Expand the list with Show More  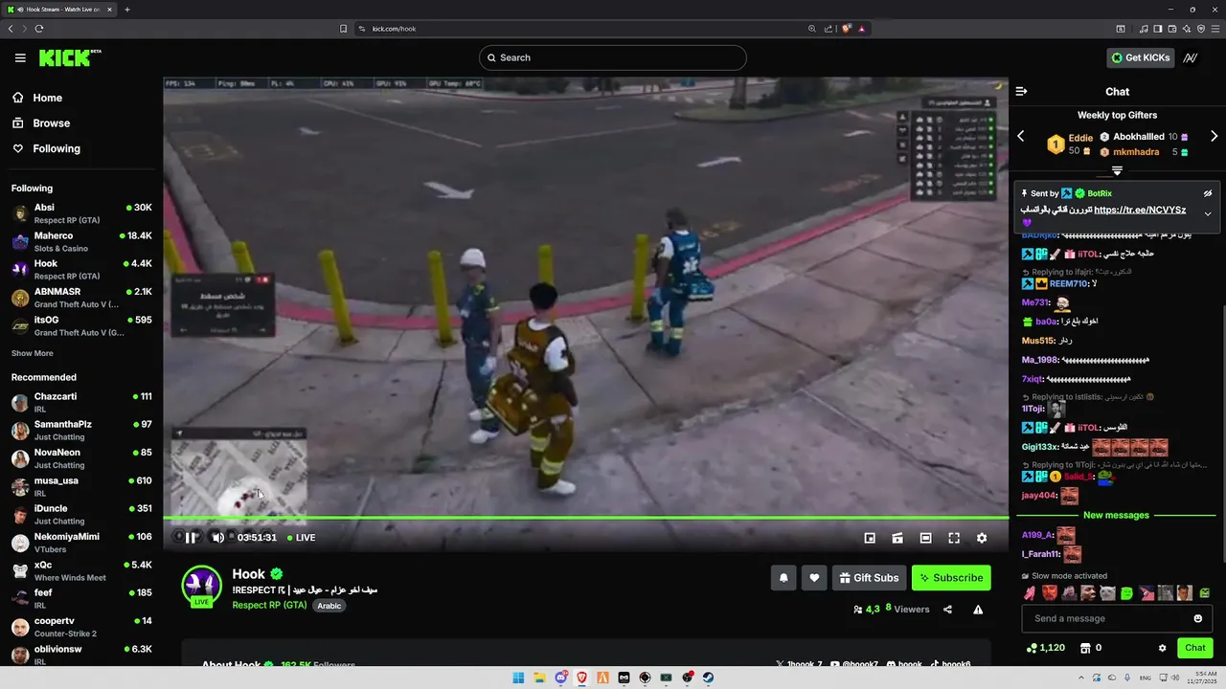coord(32,353)
